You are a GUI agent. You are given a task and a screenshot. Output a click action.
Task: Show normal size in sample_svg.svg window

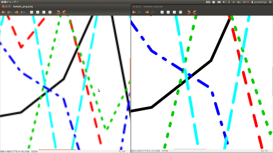click(174, 12)
